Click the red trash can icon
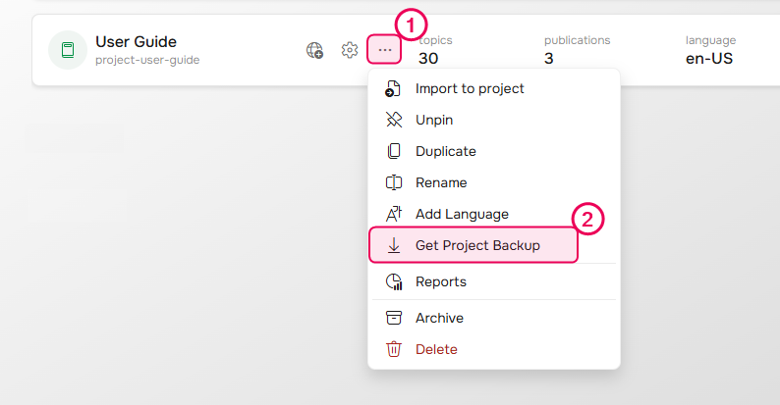The width and height of the screenshot is (780, 405). tap(394, 349)
